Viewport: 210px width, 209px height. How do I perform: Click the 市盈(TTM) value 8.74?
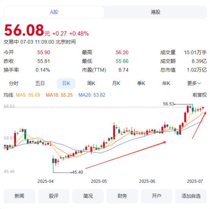[x=123, y=70]
